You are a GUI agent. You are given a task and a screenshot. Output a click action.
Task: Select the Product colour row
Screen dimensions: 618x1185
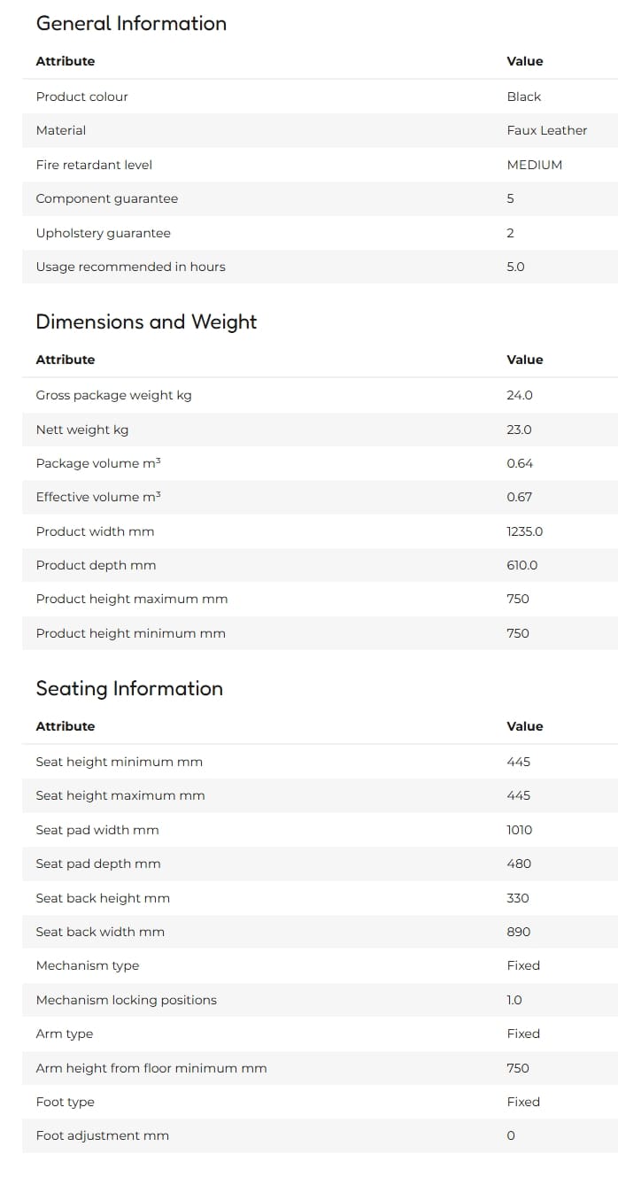pyautogui.click(x=320, y=97)
